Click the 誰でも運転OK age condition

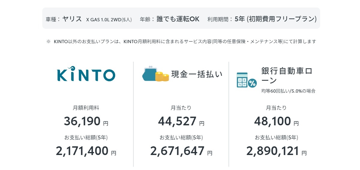coord(178,19)
